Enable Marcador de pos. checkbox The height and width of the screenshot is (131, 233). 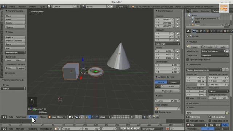pyautogui.click(x=188, y=120)
